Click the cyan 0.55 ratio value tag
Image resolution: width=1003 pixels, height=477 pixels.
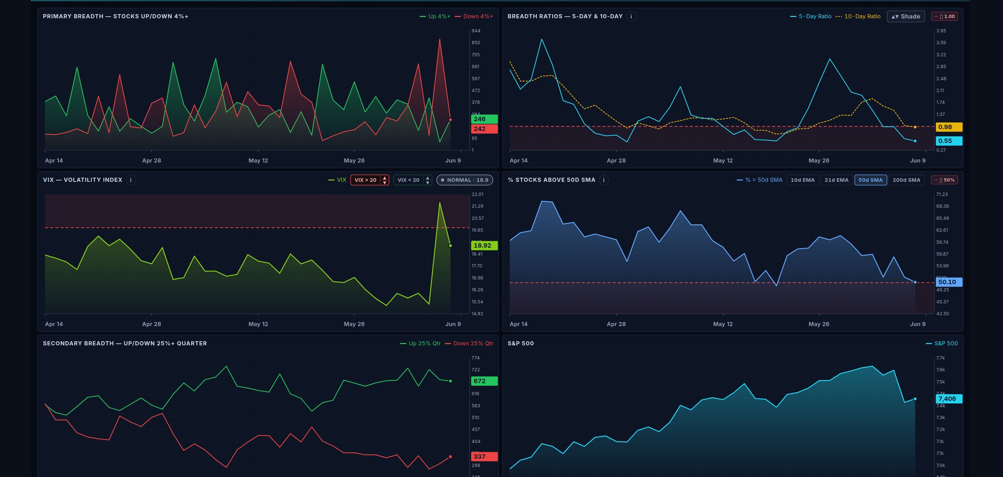949,141
